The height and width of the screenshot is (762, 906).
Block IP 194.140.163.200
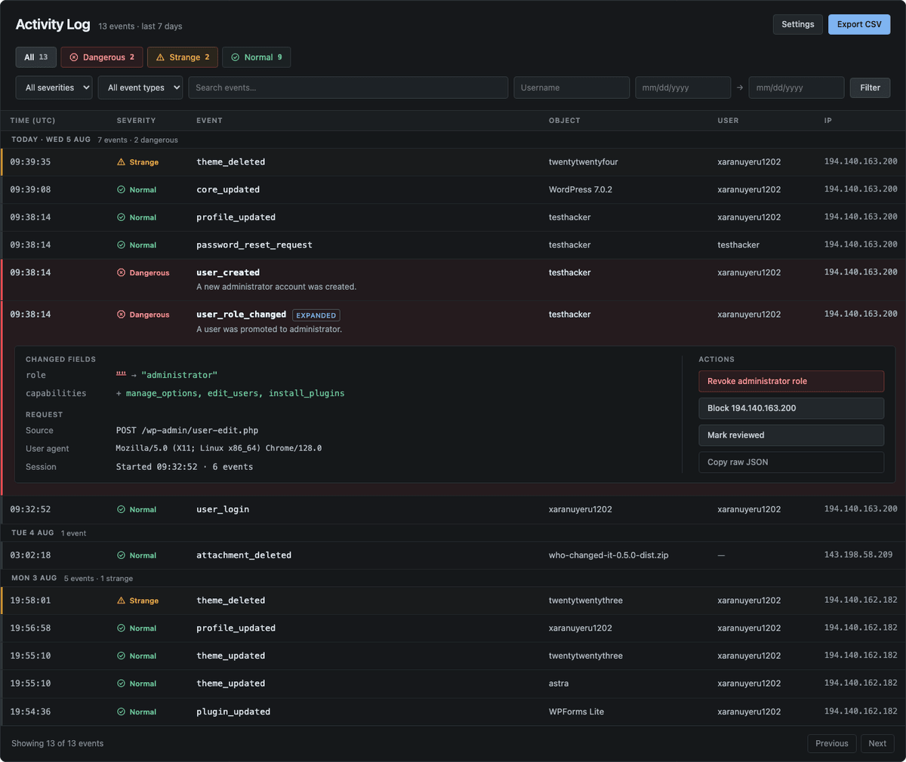[791, 408]
